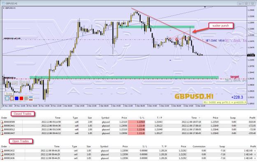Viewport: 257px width, 162px height.
Task: Sort closed trades by S / L column header
Action: (x=142, y=118)
